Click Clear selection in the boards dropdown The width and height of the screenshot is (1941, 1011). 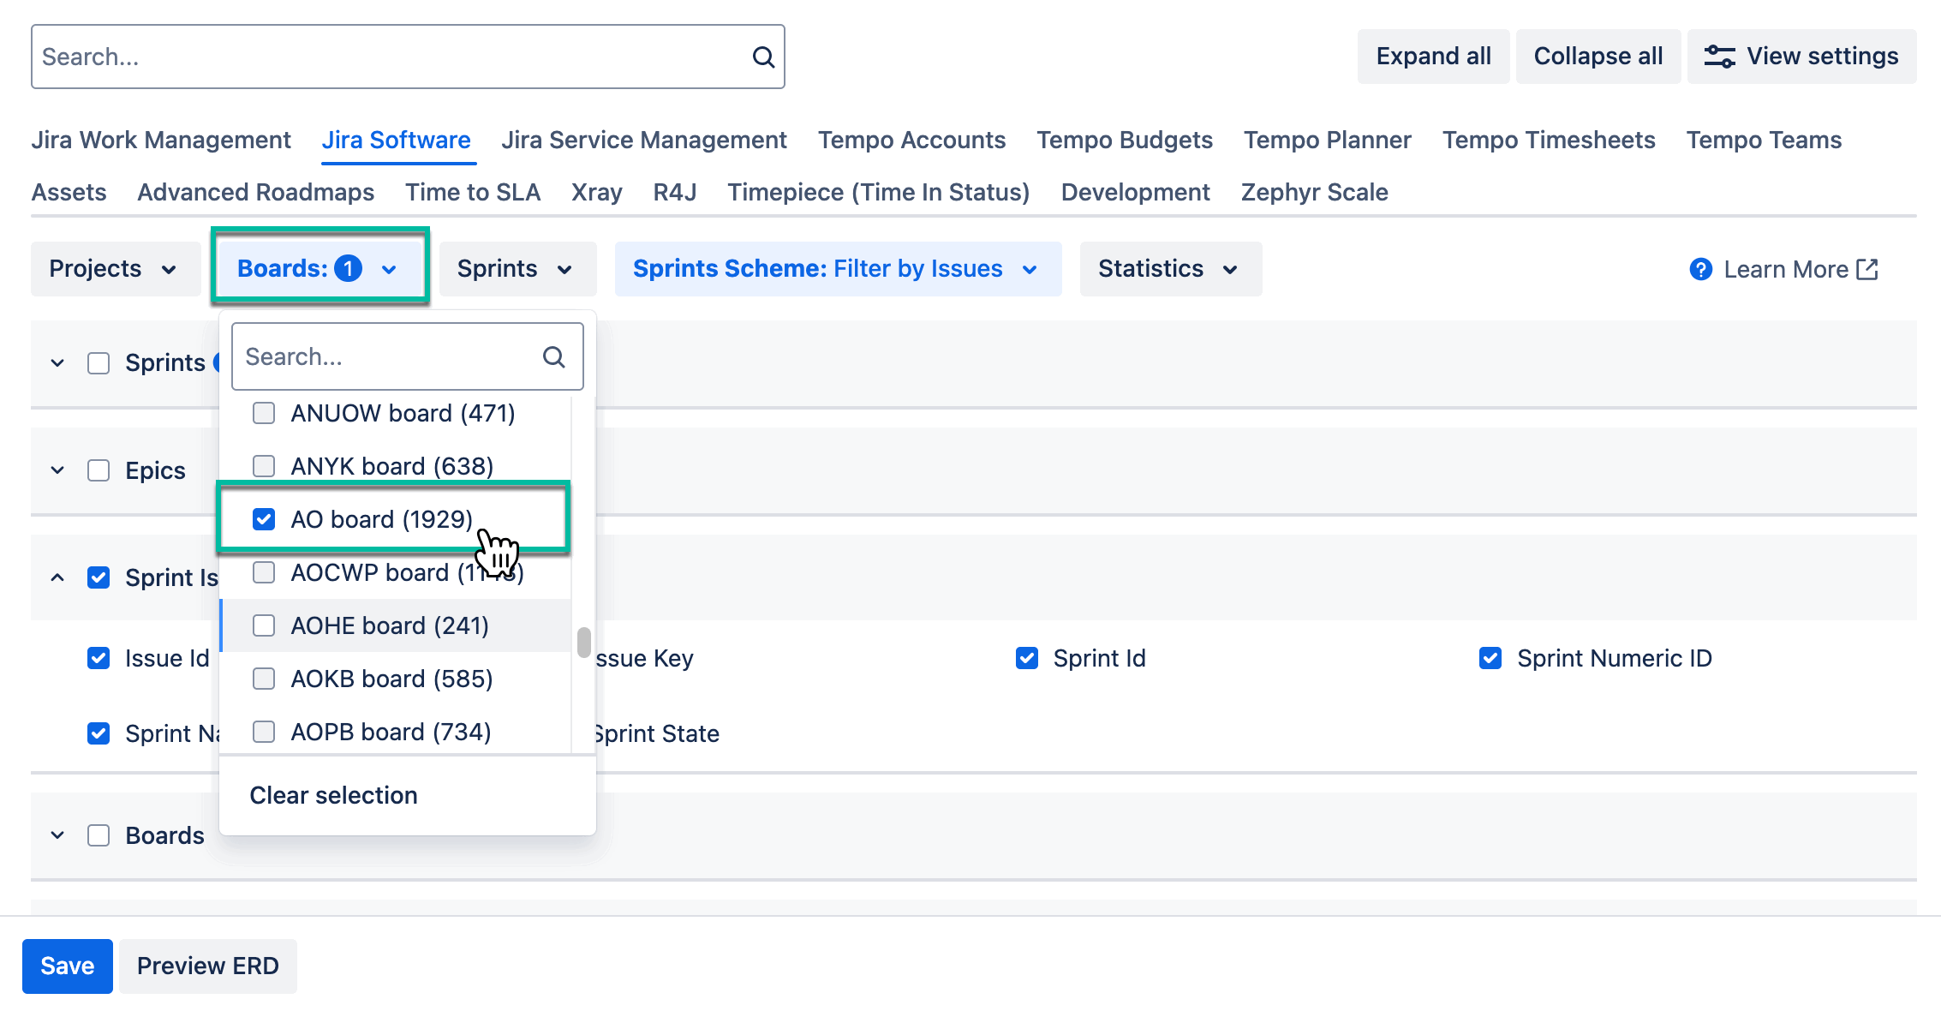tap(333, 795)
